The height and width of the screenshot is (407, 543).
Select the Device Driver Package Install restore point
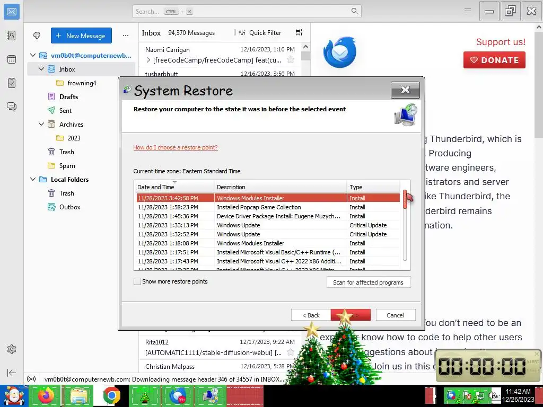tap(268, 216)
